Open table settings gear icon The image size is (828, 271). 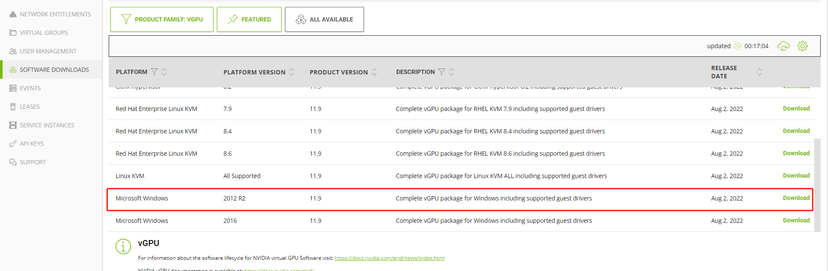click(x=802, y=46)
